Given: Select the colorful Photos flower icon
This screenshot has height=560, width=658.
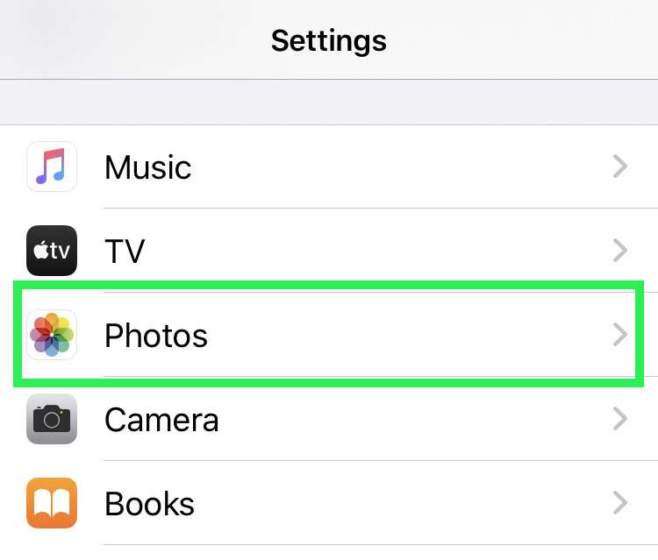Looking at the screenshot, I should 52,335.
